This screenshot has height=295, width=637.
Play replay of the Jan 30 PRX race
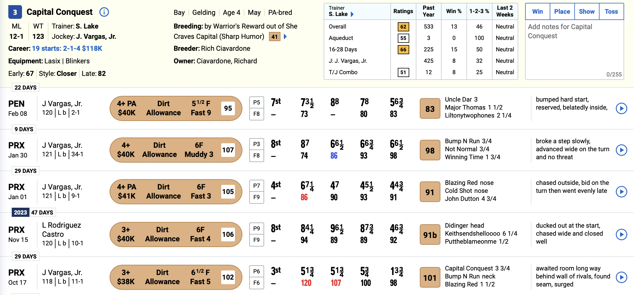click(621, 150)
